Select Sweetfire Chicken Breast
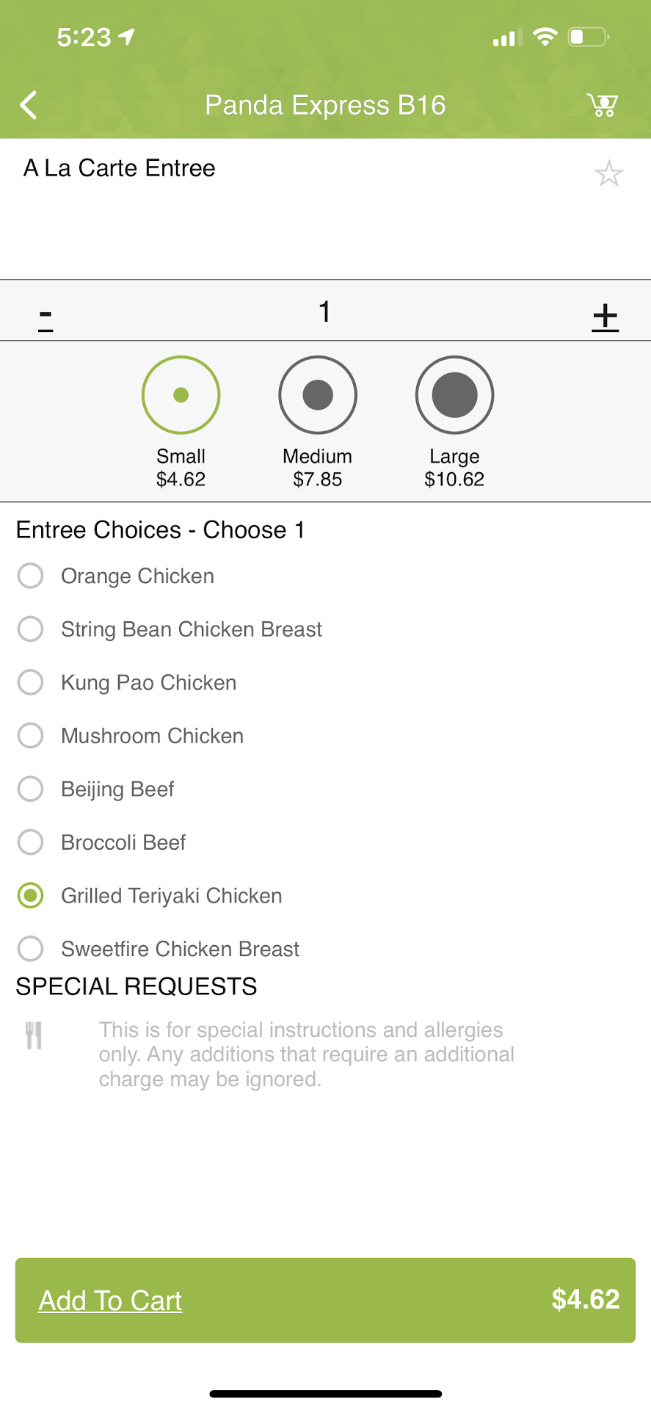Screen dimensions: 651x1410 [31, 948]
